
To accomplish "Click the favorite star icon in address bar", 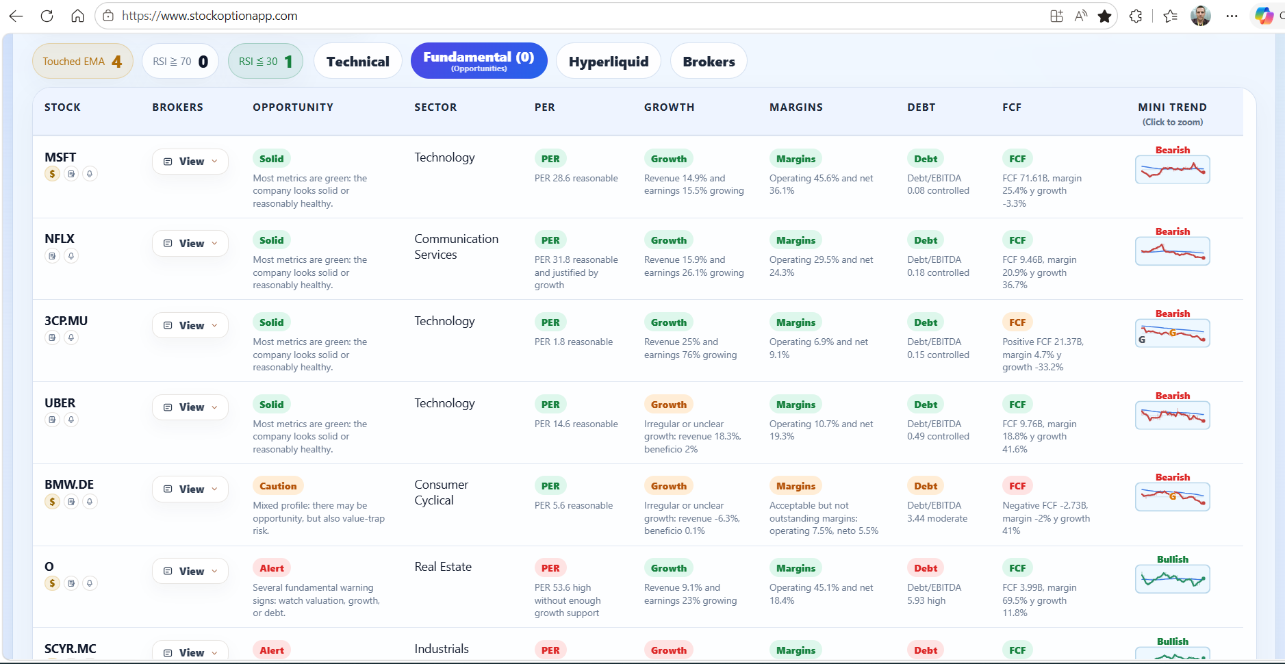I will coord(1104,16).
